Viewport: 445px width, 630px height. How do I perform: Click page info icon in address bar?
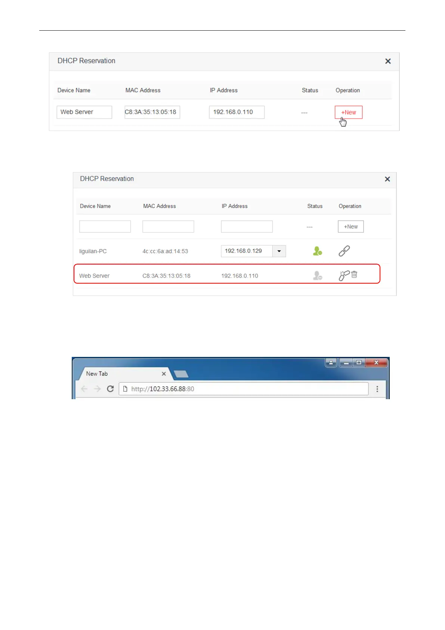125,389
